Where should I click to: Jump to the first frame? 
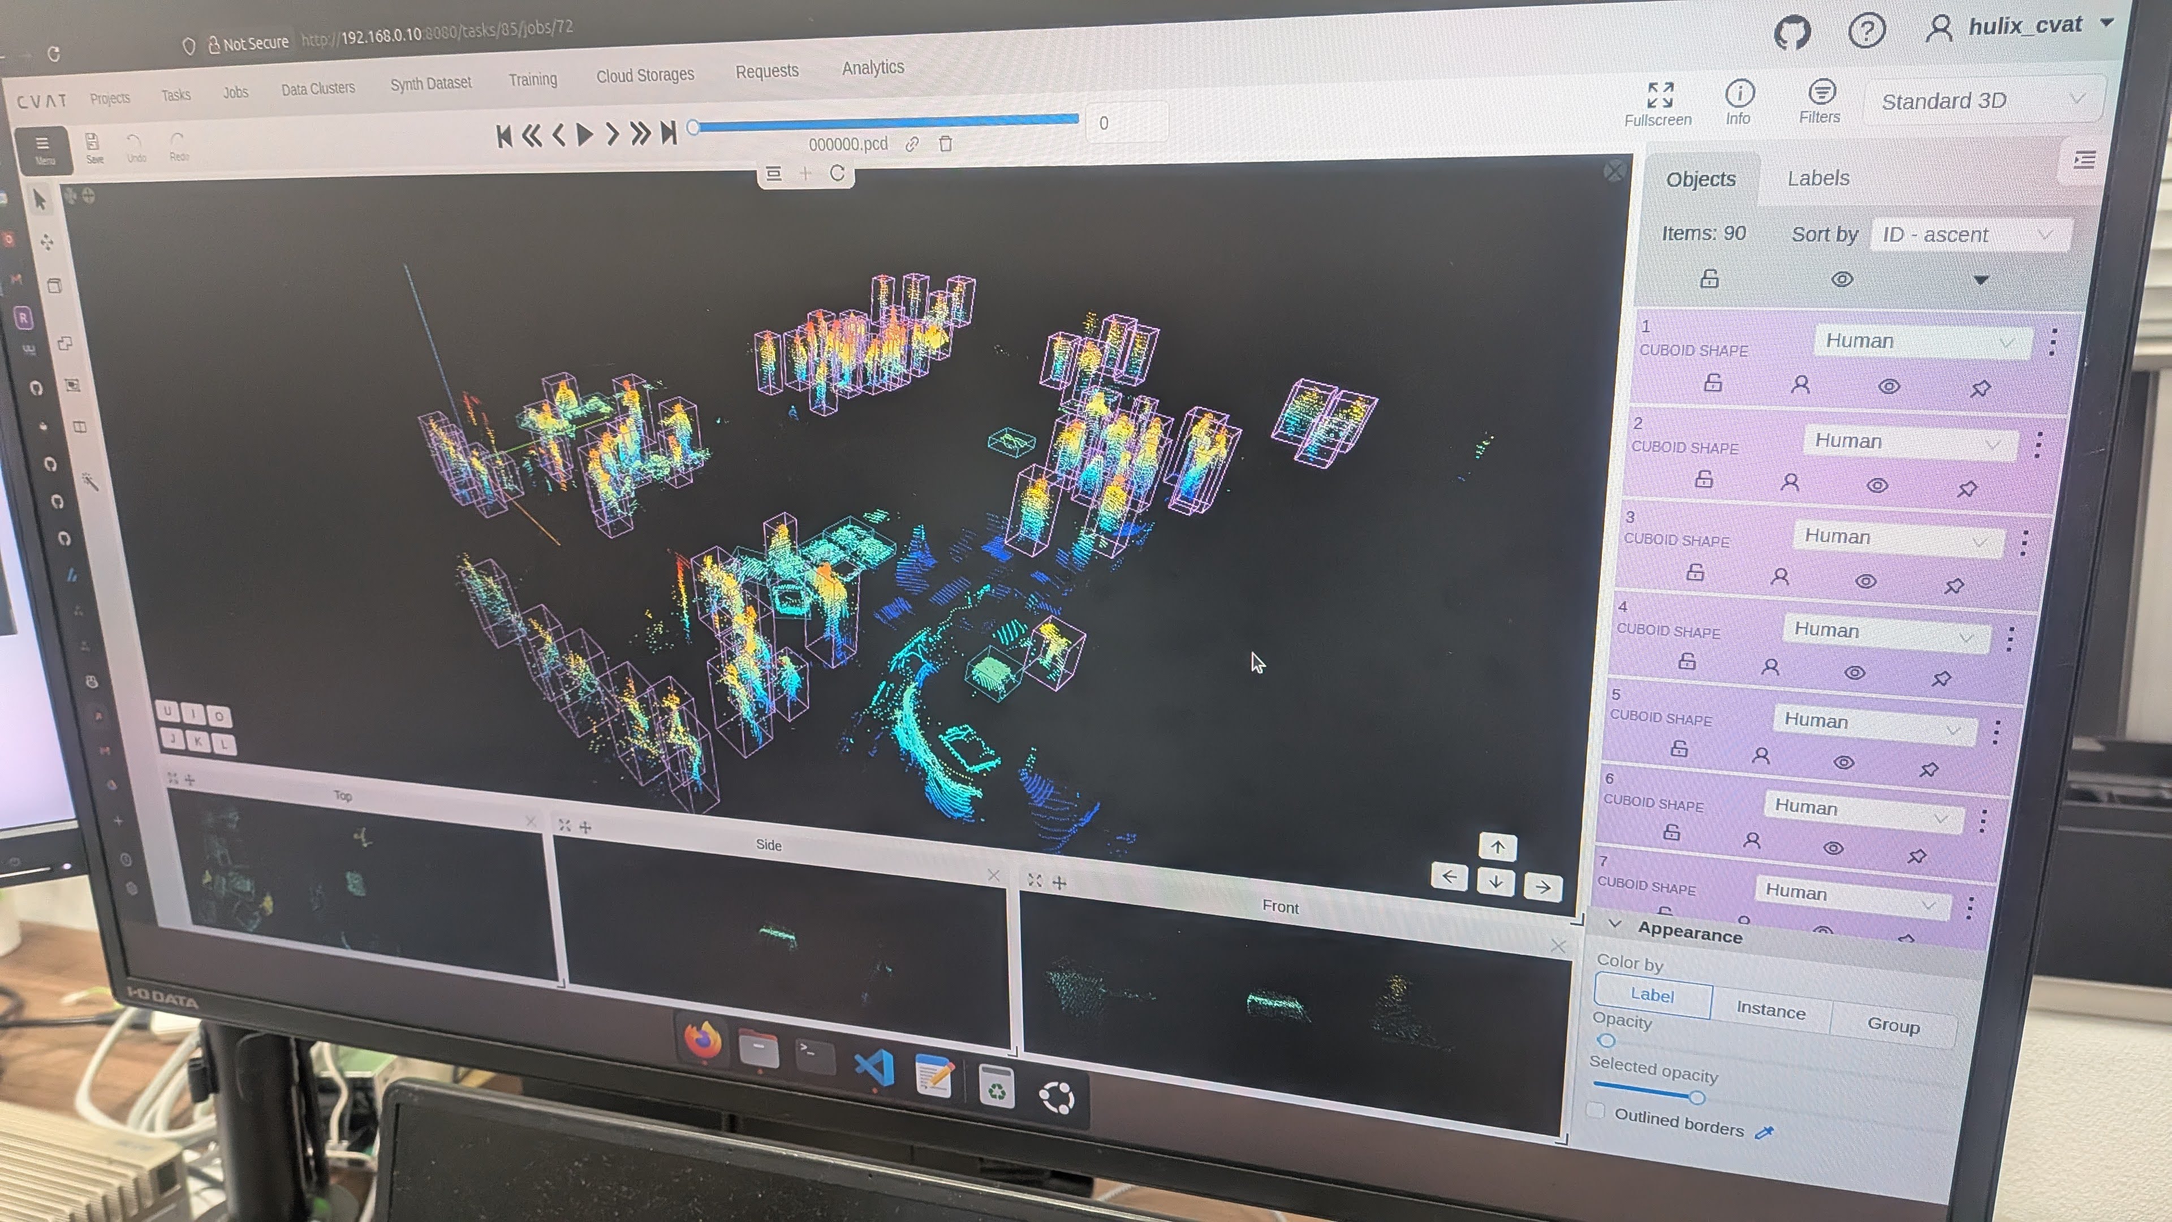504,136
